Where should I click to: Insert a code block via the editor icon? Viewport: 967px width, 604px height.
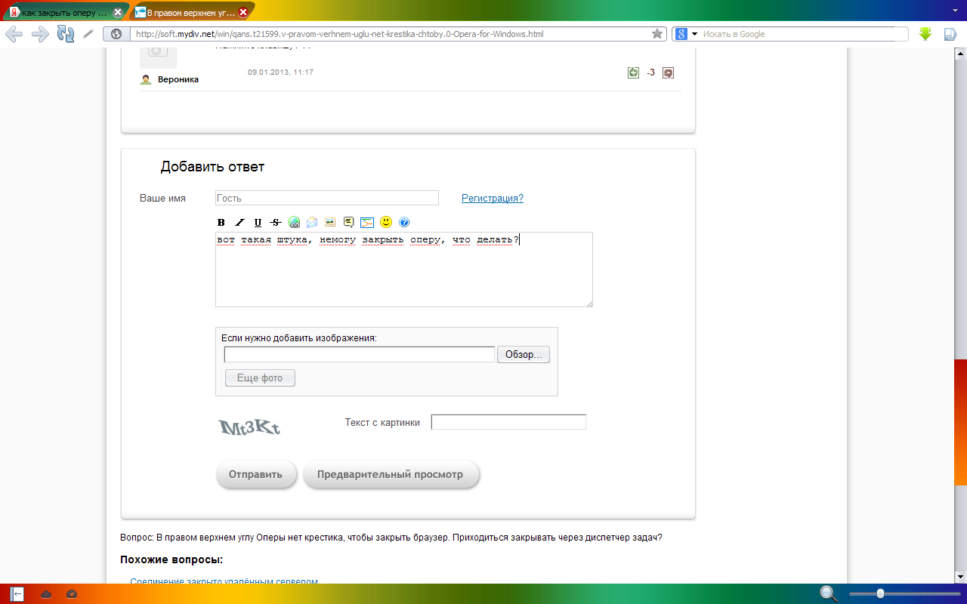[367, 223]
